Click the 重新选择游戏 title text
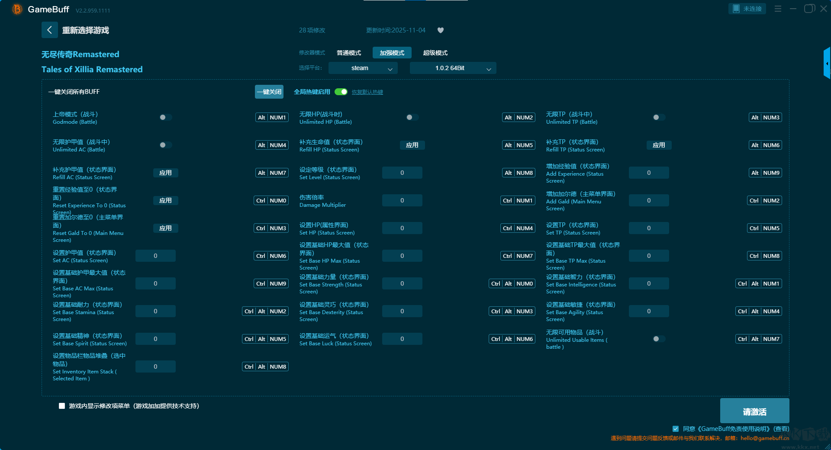 coord(86,30)
